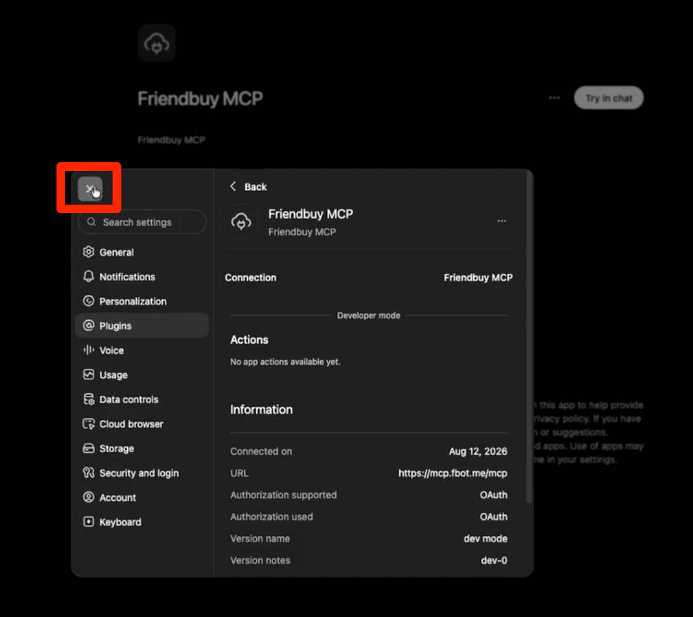Screen dimensions: 693x617
Task: Click the Cloud browser icon
Action: coord(88,424)
